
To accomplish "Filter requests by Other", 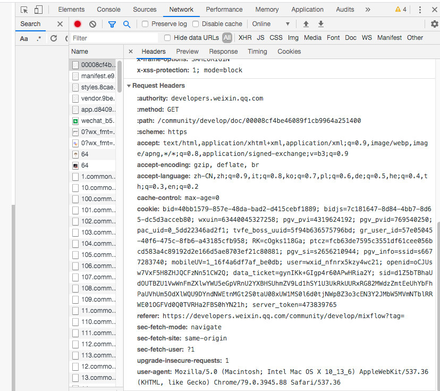I will 414,38.
